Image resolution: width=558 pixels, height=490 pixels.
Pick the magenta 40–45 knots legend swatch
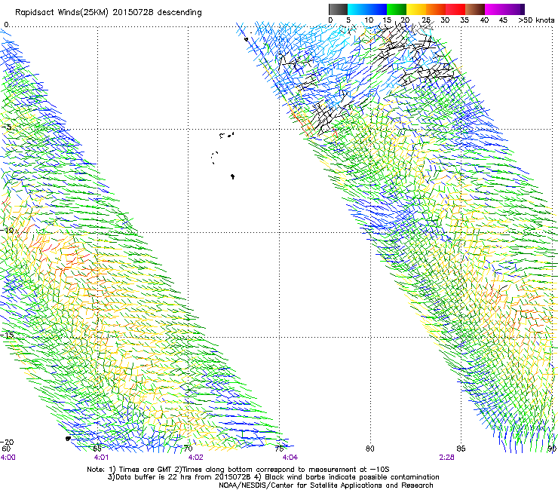(495, 9)
